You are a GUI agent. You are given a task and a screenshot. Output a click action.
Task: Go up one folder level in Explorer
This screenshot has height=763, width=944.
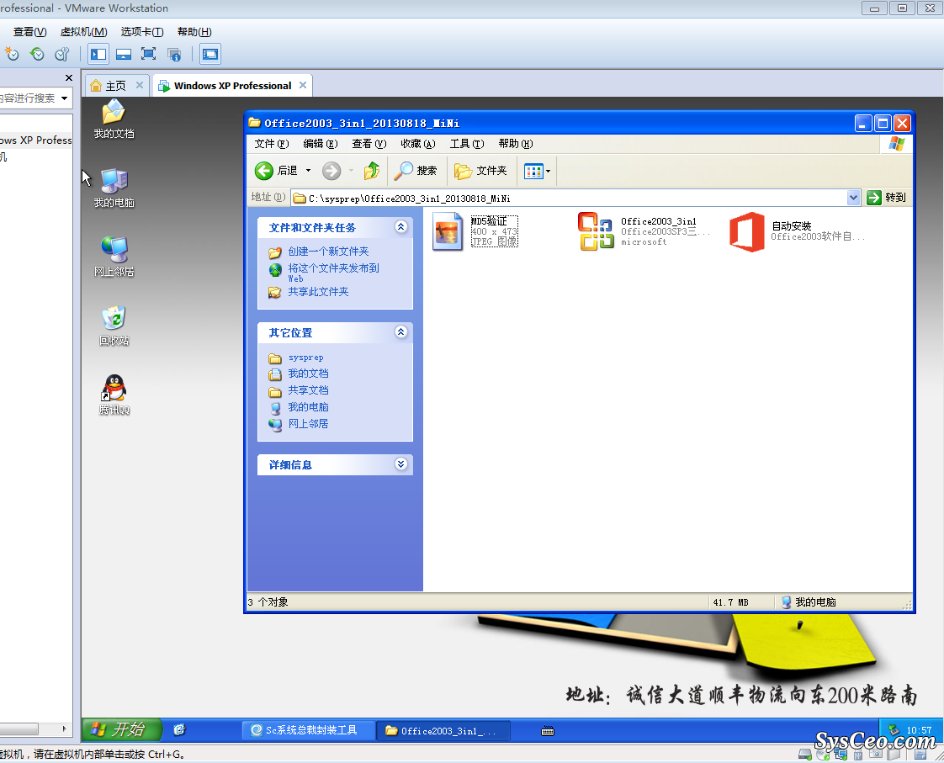click(x=372, y=171)
